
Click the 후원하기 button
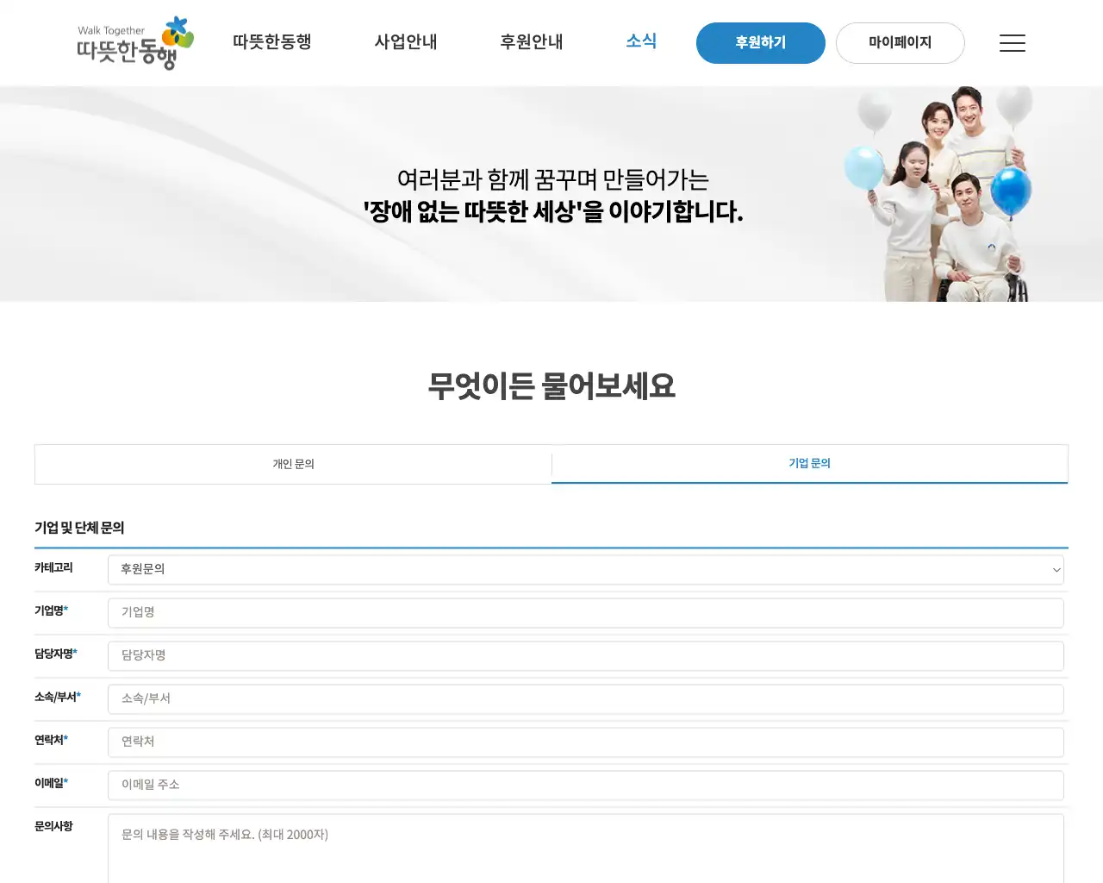point(760,42)
